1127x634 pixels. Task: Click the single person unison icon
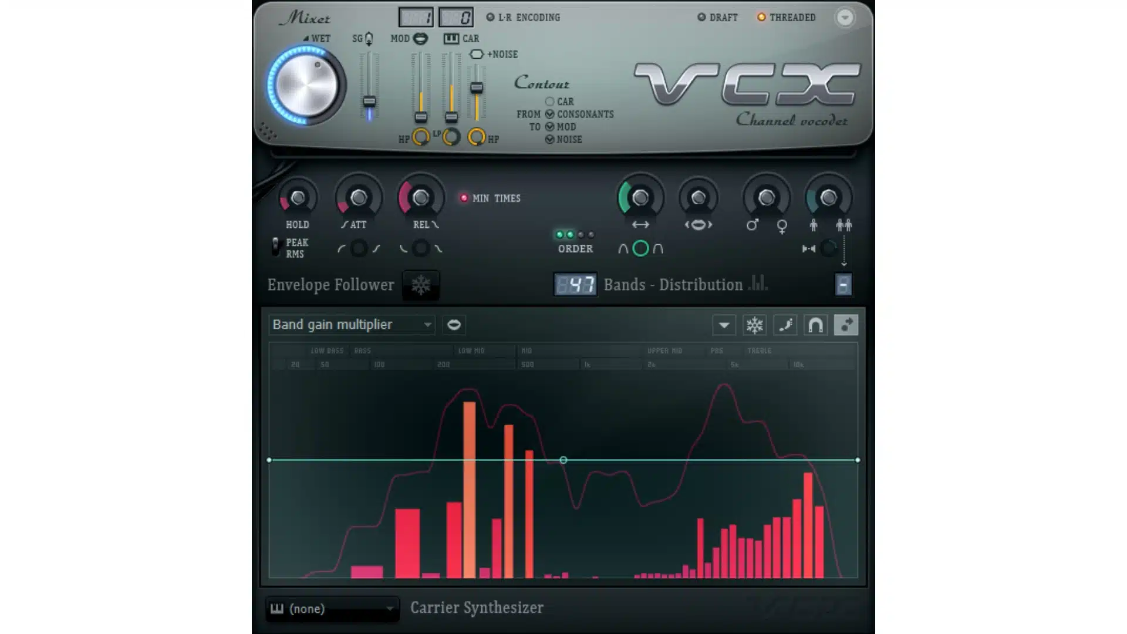[813, 225]
